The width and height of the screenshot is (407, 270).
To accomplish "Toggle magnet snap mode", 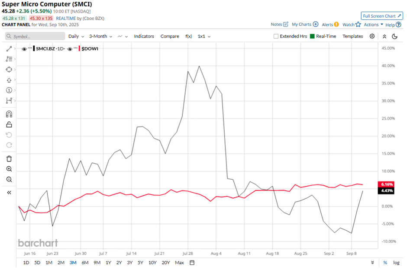I will pyautogui.click(x=9, y=114).
